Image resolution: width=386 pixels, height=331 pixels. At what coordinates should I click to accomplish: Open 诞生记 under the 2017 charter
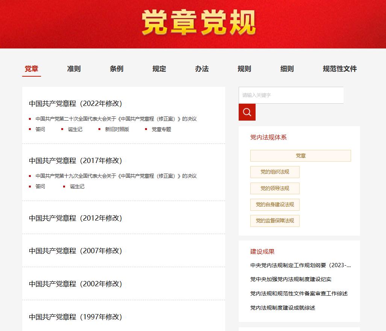tap(77, 186)
